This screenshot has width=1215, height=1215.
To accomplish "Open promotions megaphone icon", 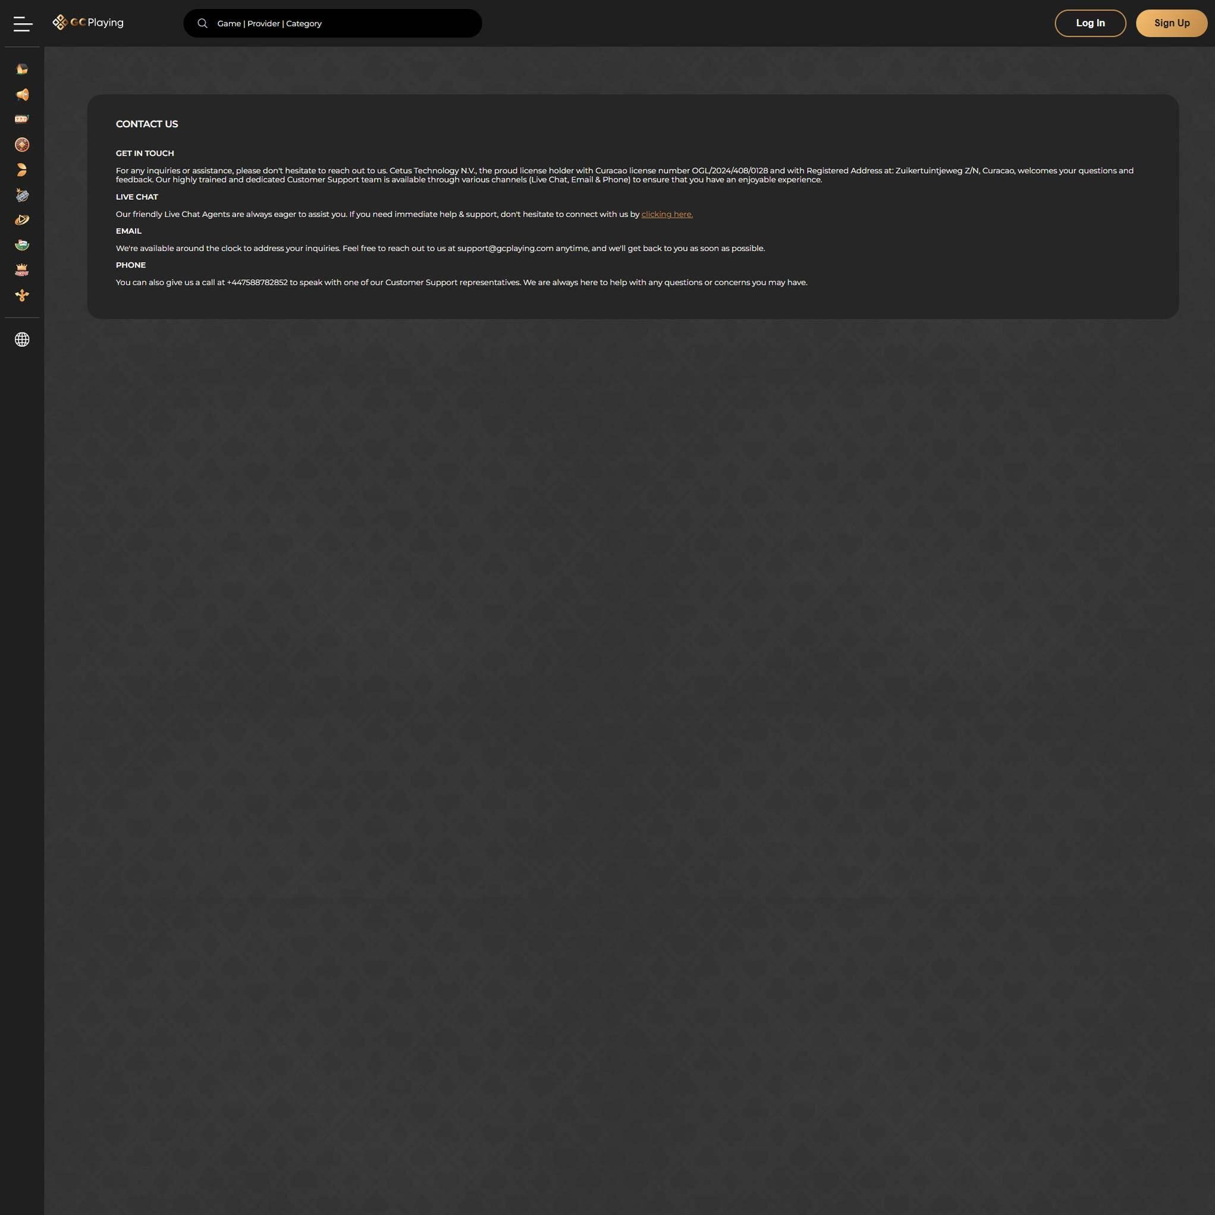I will pyautogui.click(x=22, y=95).
